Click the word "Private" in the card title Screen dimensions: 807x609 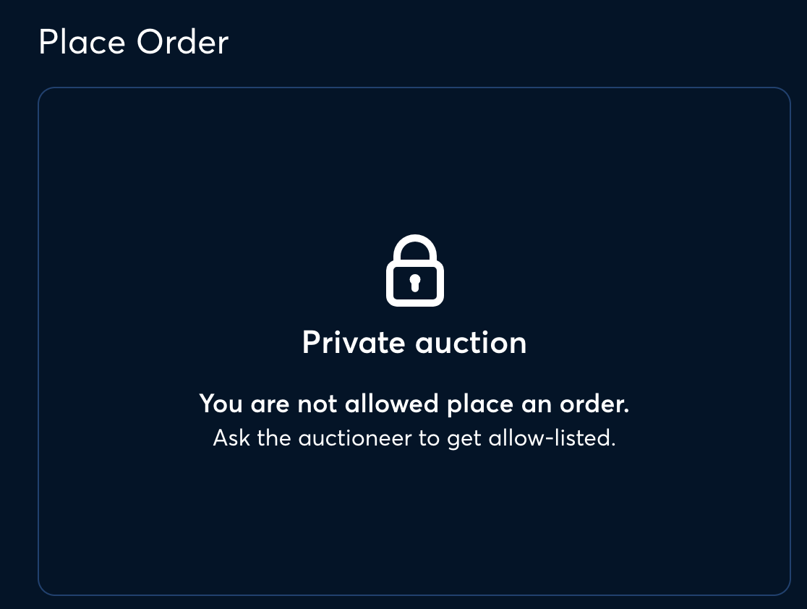click(354, 342)
